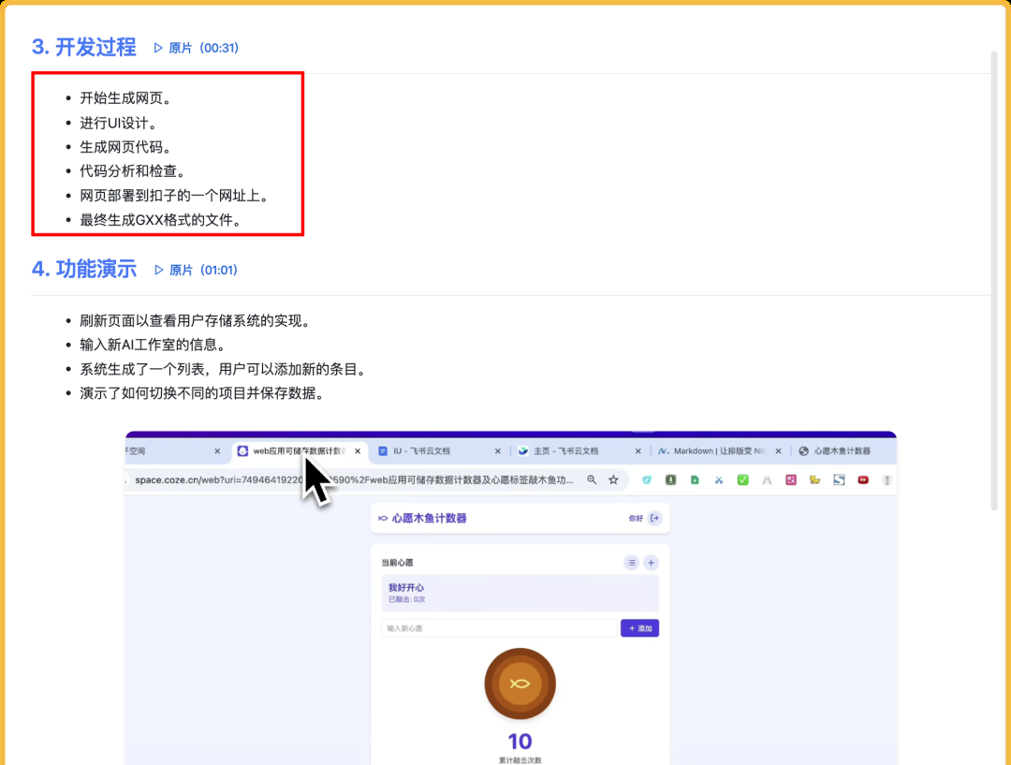Click the space.coze.cn address bar

point(353,480)
